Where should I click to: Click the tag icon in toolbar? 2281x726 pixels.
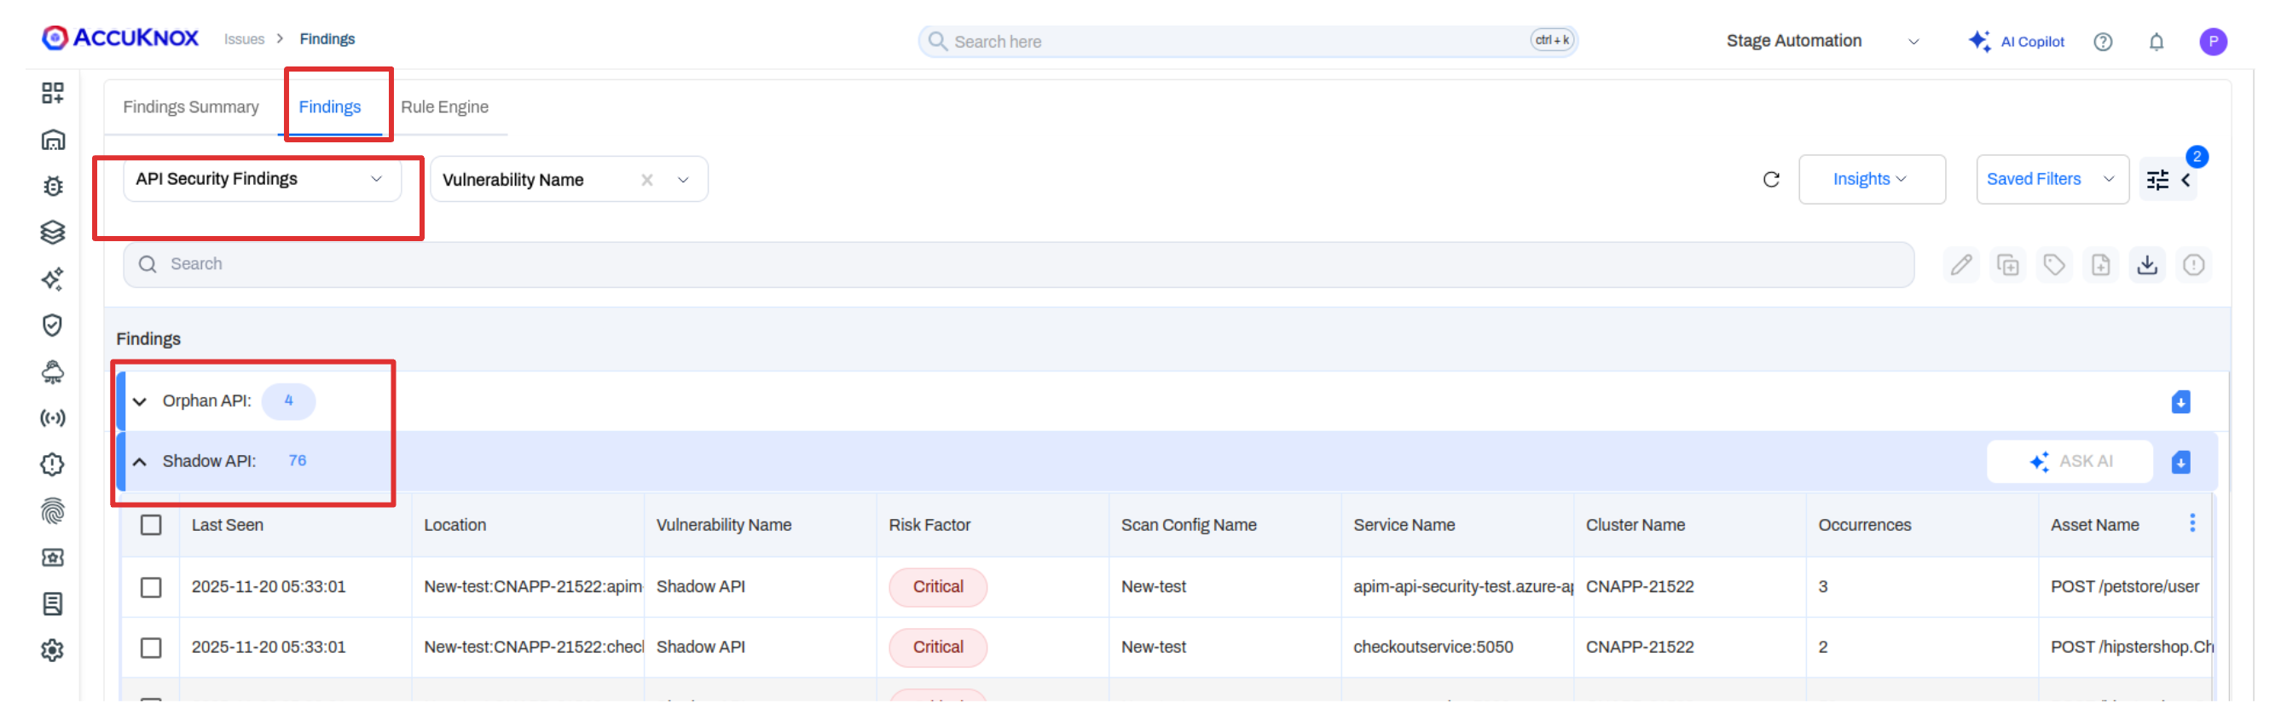point(2053,265)
